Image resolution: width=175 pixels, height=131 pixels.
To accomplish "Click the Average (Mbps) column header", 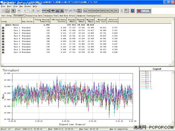I will (x=71, y=21).
